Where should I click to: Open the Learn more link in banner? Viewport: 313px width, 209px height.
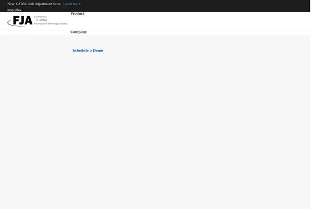(71, 4)
